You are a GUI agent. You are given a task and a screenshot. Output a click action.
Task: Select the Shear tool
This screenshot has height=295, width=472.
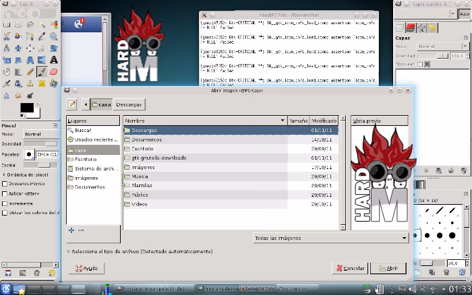coord(18,60)
